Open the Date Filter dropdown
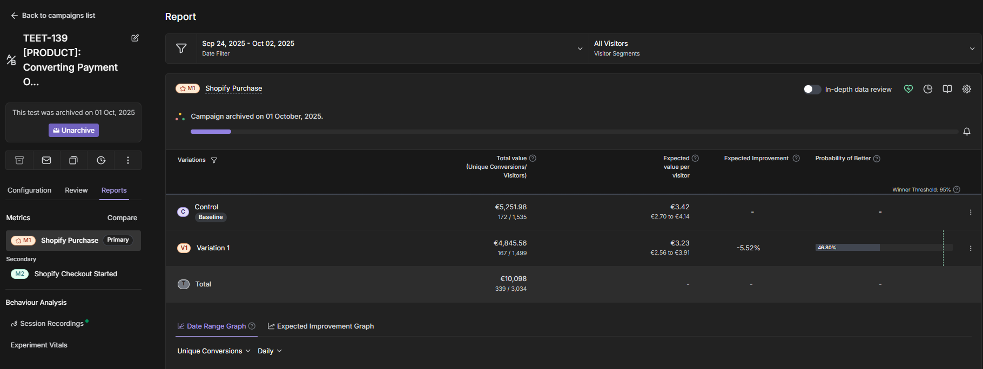Viewport: 983px width, 369px height. pyautogui.click(x=393, y=49)
